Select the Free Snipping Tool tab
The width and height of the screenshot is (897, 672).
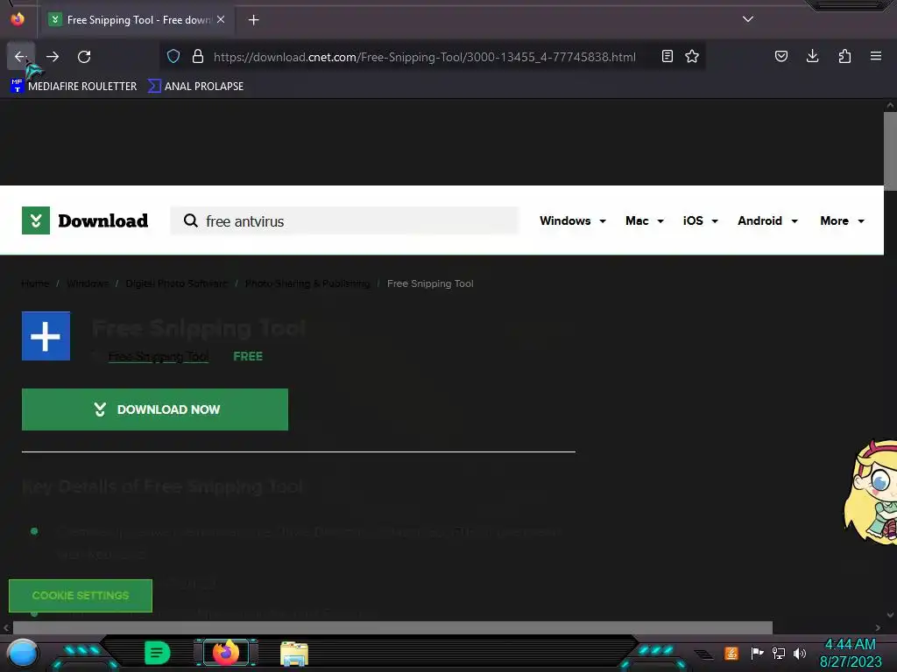tap(138, 20)
